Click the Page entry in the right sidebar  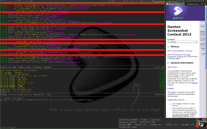tap(202, 27)
